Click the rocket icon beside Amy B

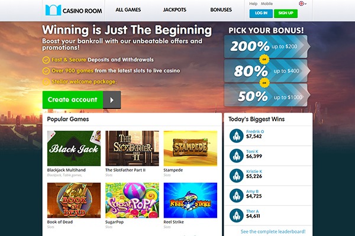(236, 195)
